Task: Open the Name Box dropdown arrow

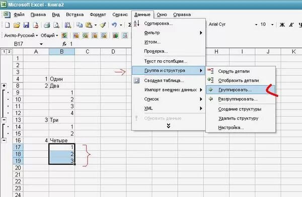Action: point(41,44)
